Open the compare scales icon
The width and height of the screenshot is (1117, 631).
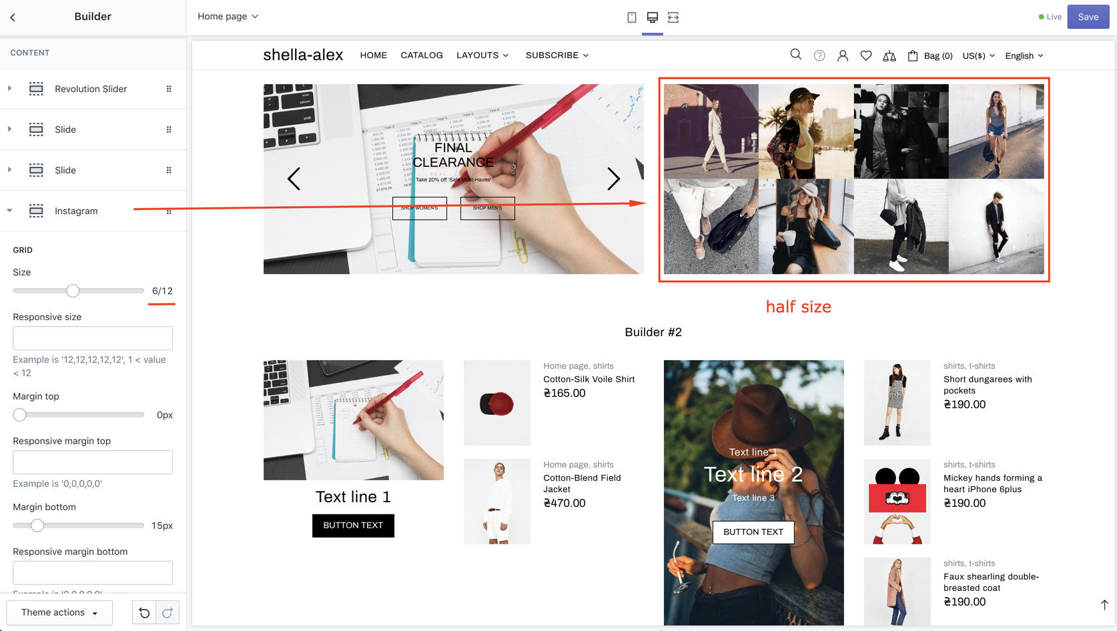point(889,56)
